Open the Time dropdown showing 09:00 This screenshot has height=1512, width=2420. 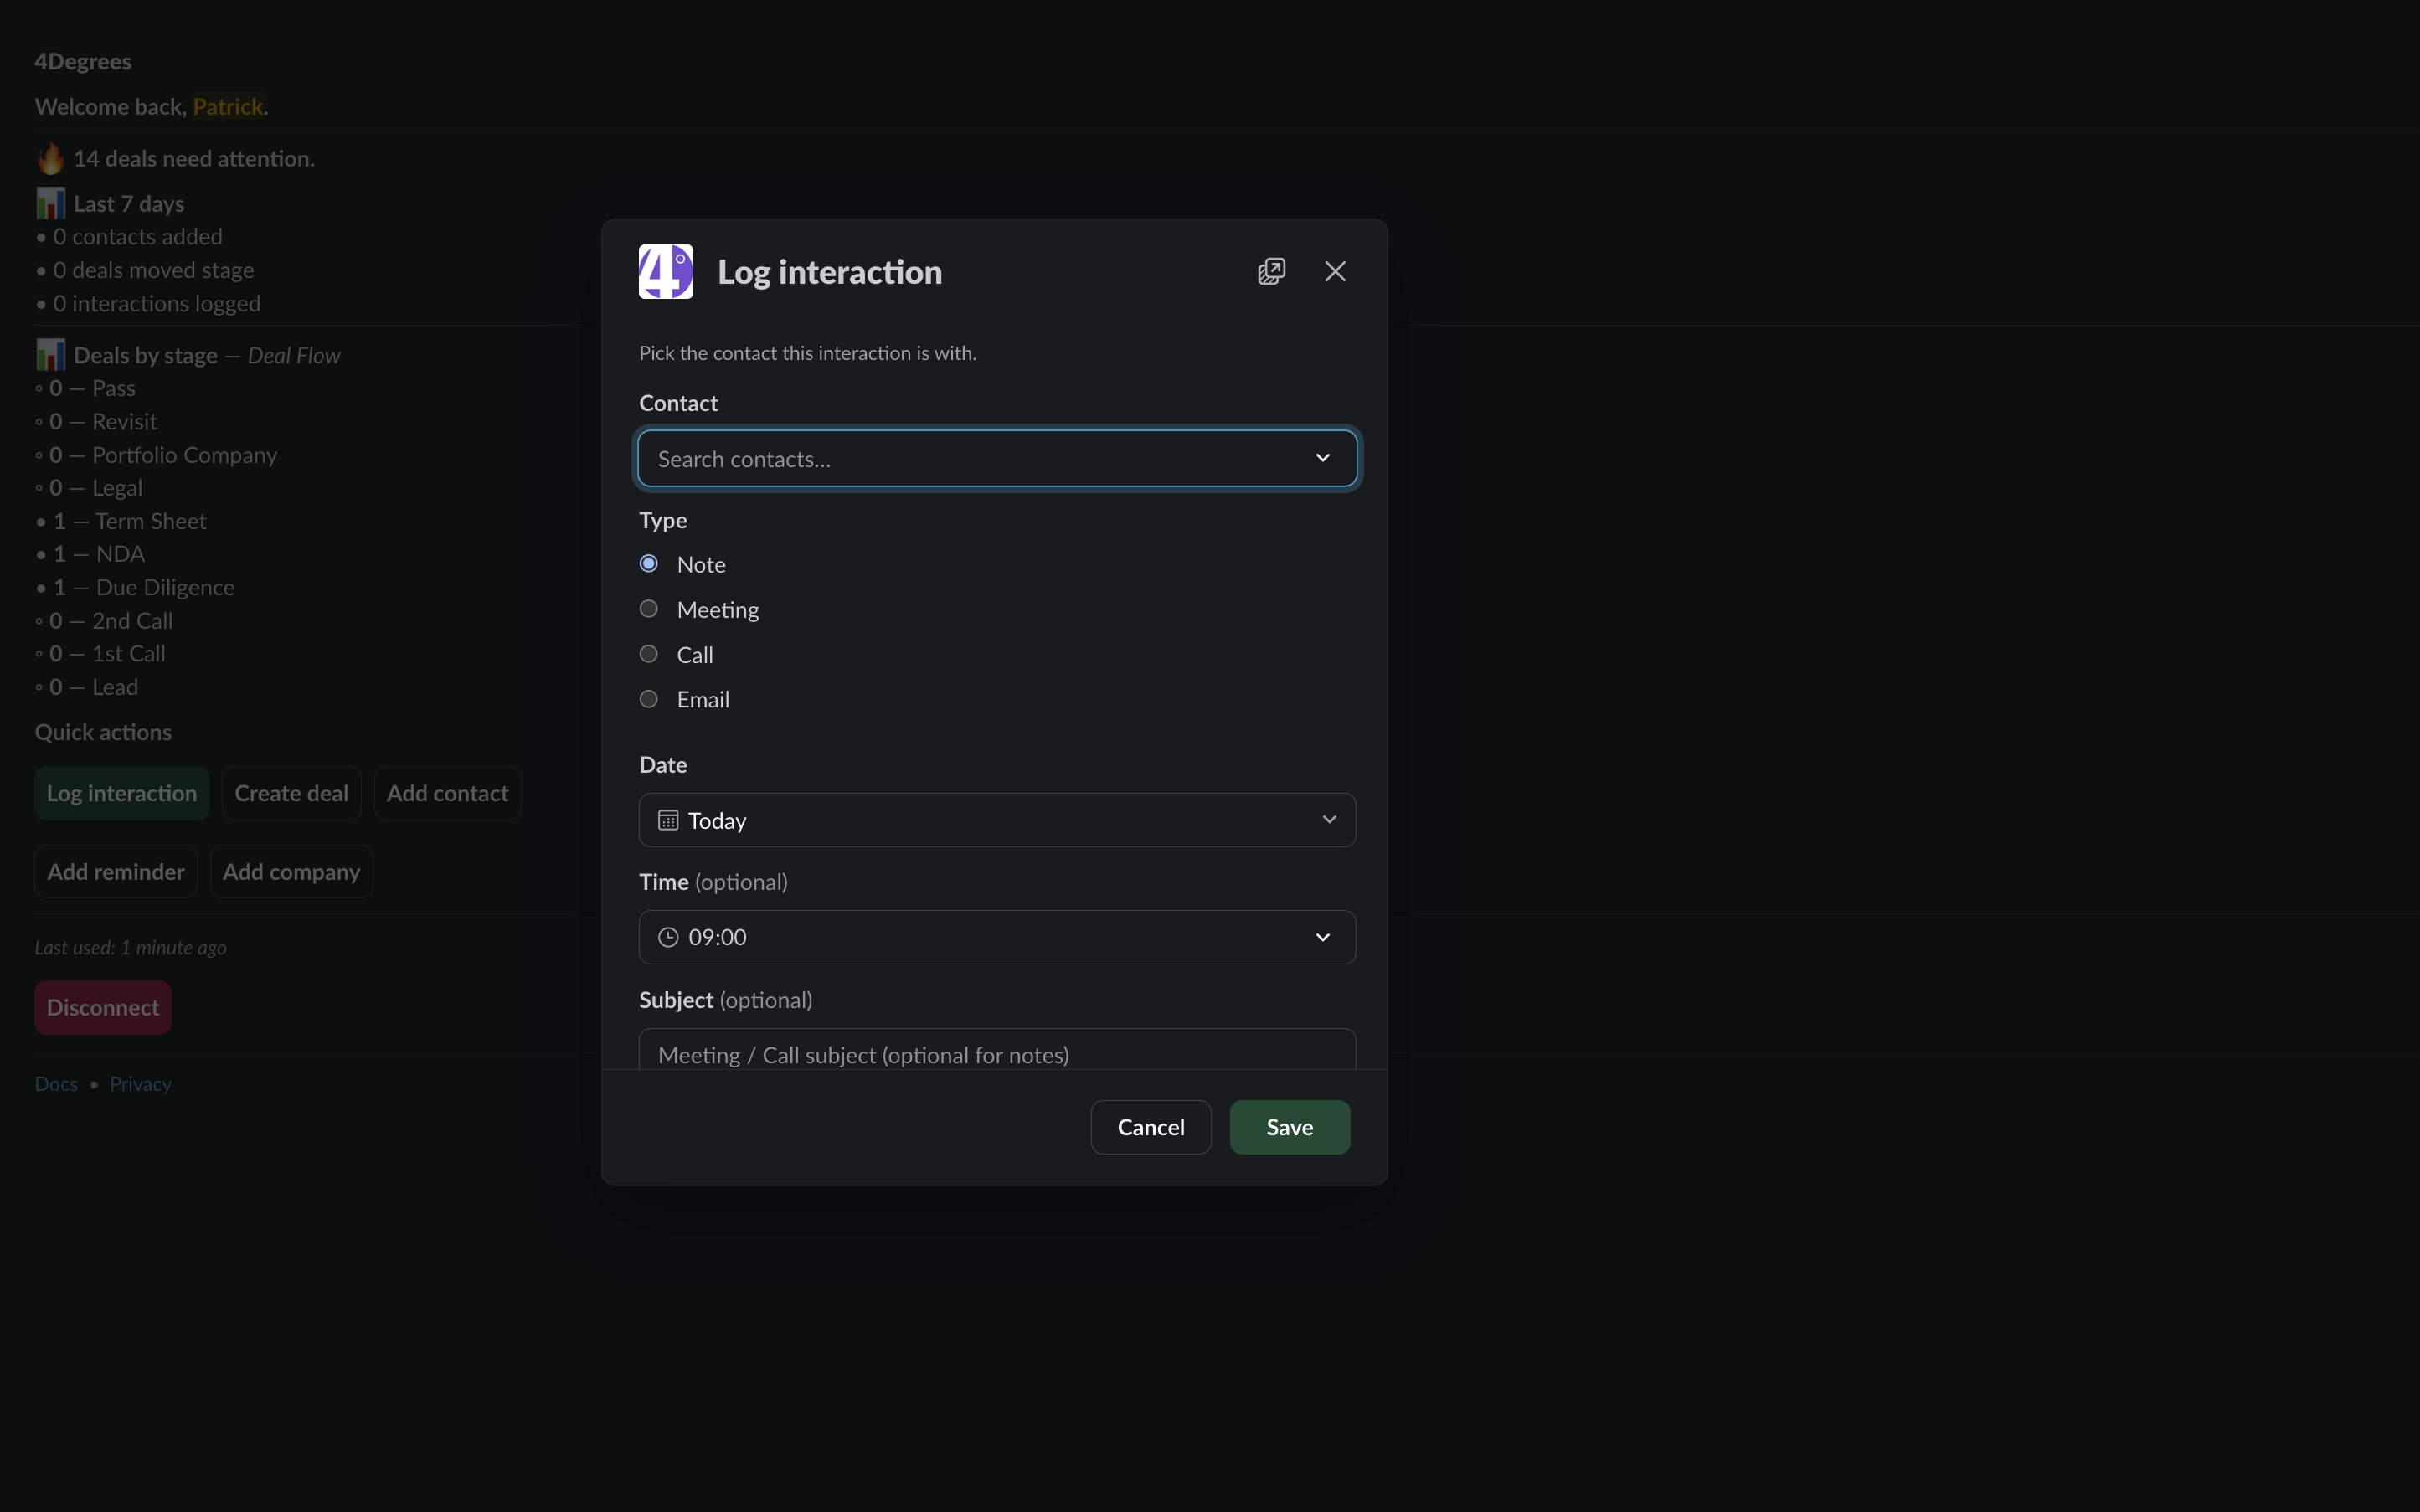(997, 937)
